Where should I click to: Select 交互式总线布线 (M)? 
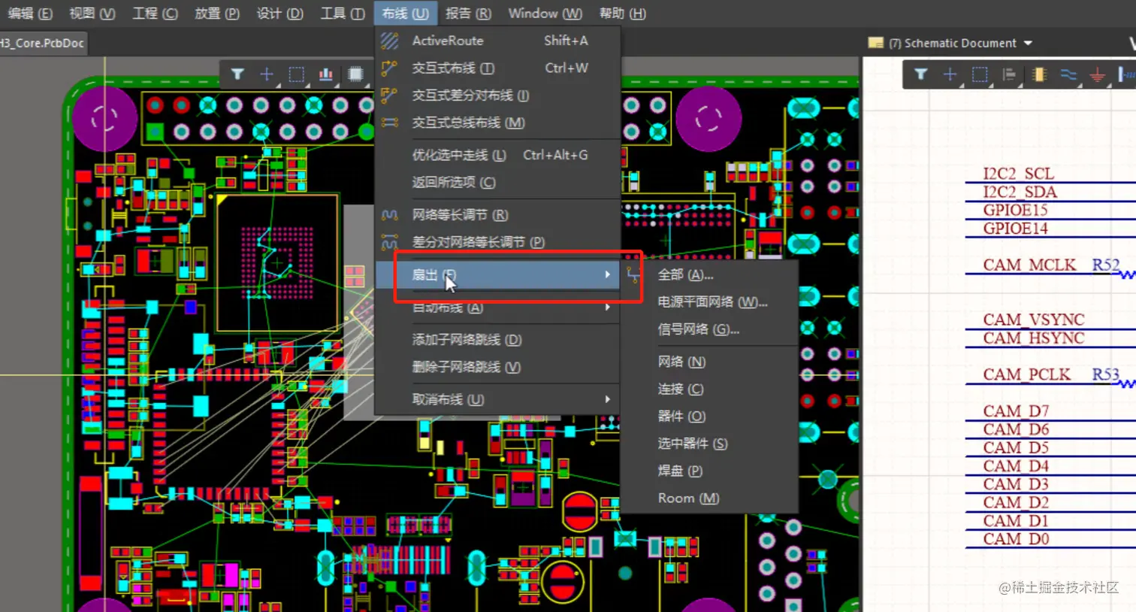point(497,123)
